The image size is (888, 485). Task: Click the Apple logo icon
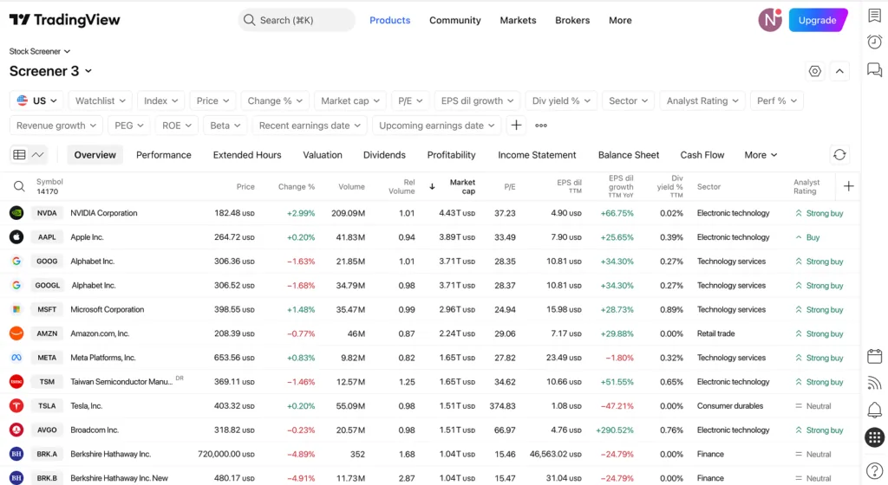[x=16, y=237]
